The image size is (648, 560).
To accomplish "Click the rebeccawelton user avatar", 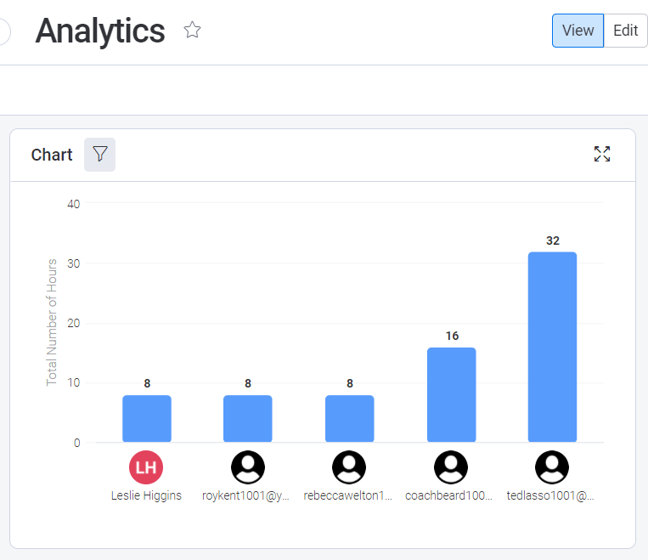I will click(349, 467).
